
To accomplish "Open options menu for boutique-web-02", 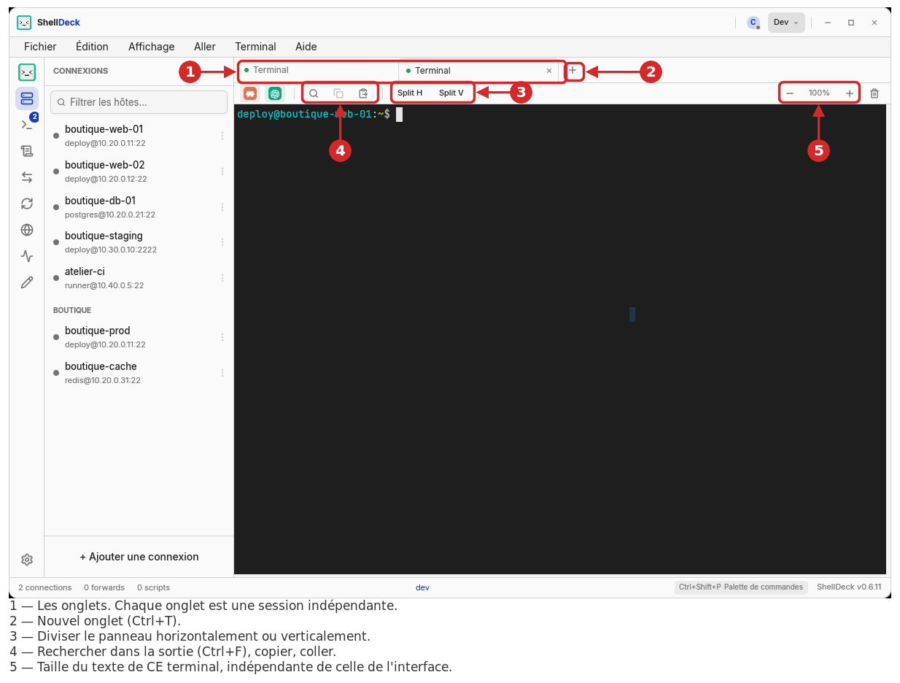I will point(222,171).
